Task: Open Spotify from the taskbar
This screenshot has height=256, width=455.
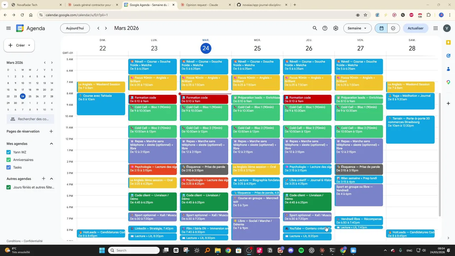Action: [x=301, y=250]
